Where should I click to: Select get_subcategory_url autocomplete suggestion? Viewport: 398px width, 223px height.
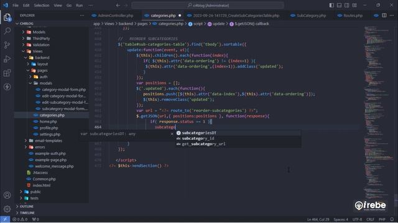pos(238,144)
